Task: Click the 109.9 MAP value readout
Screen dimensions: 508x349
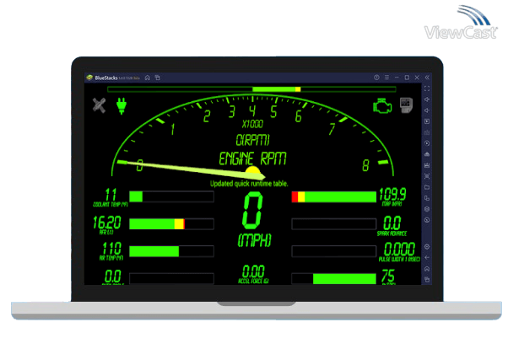Action: (x=392, y=193)
